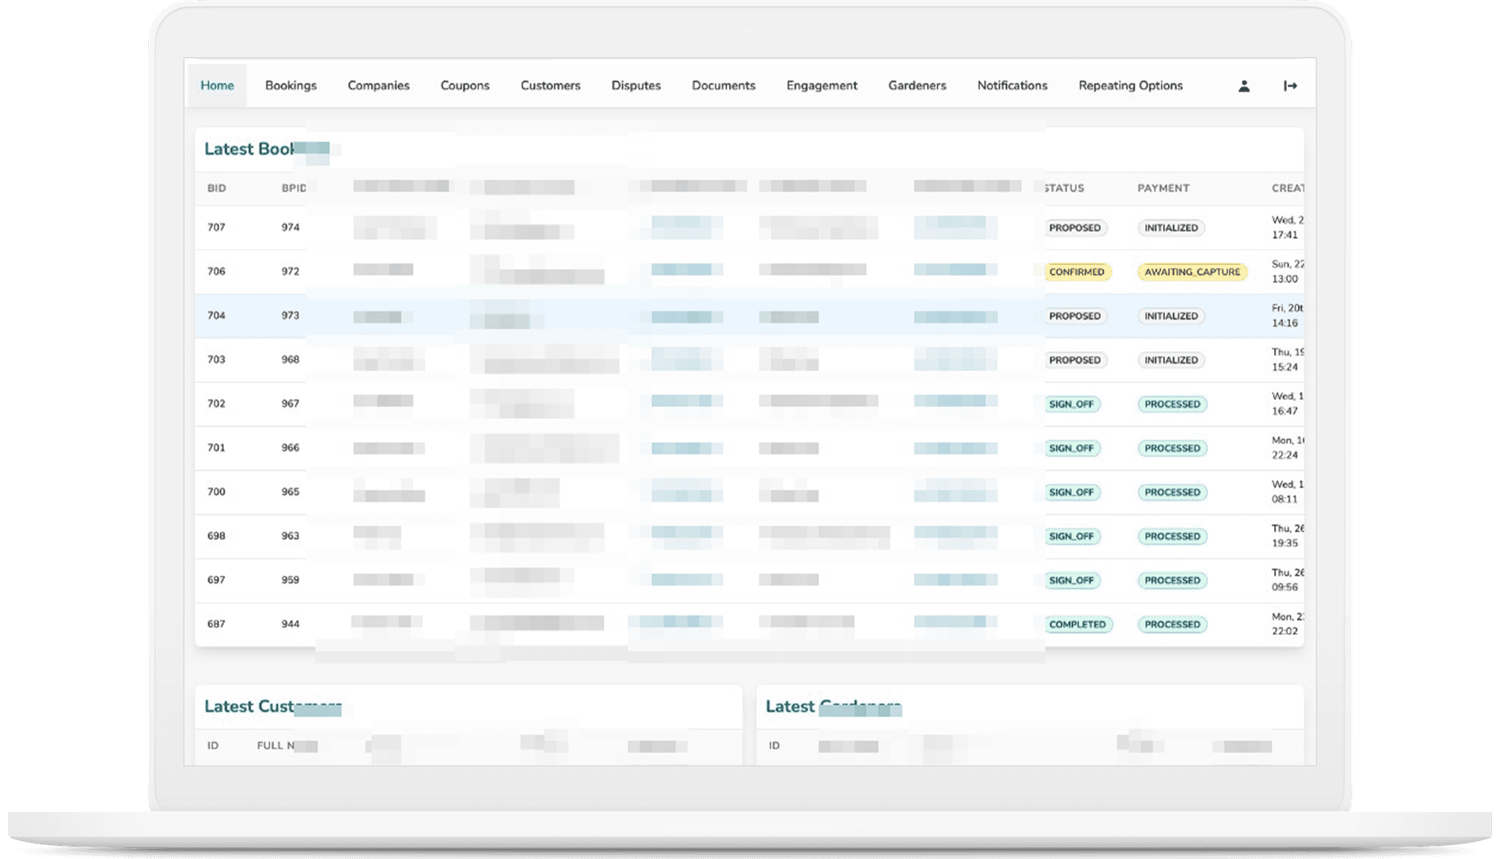Go to the Gardeners section
1498x859 pixels.
[x=917, y=86]
